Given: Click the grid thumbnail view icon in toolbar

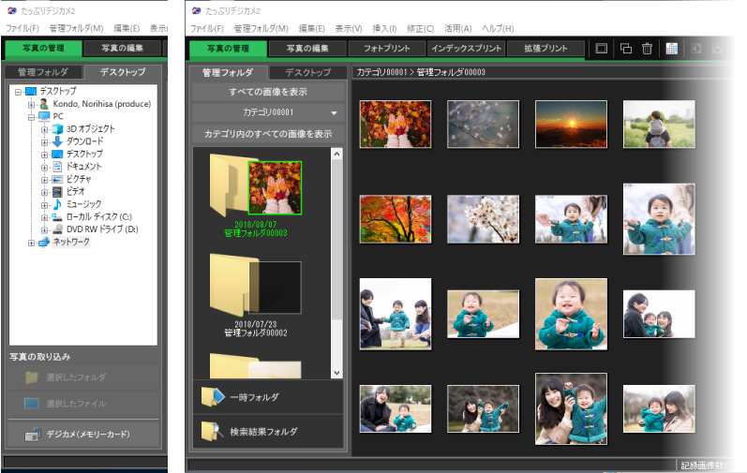Looking at the screenshot, I should point(672,49).
